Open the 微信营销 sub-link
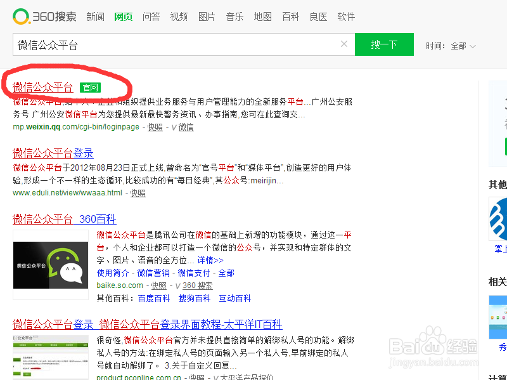This screenshot has width=507, height=380. coord(153,273)
